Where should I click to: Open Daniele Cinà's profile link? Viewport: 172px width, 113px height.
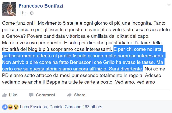tap(60, 107)
